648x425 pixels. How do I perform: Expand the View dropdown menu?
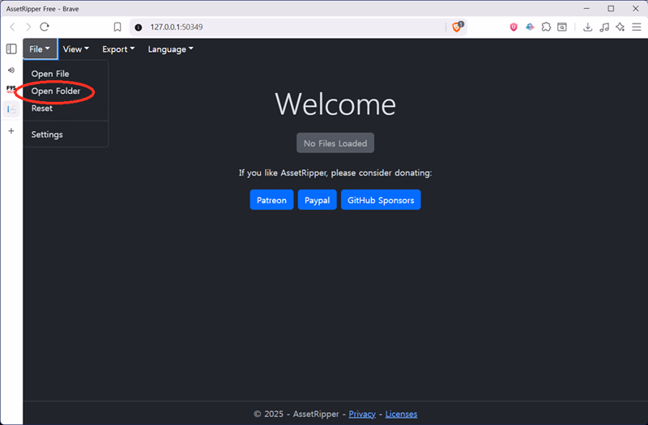tap(75, 49)
